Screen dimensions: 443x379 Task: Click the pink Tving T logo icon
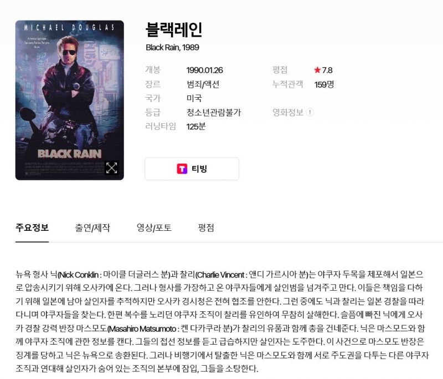click(182, 169)
